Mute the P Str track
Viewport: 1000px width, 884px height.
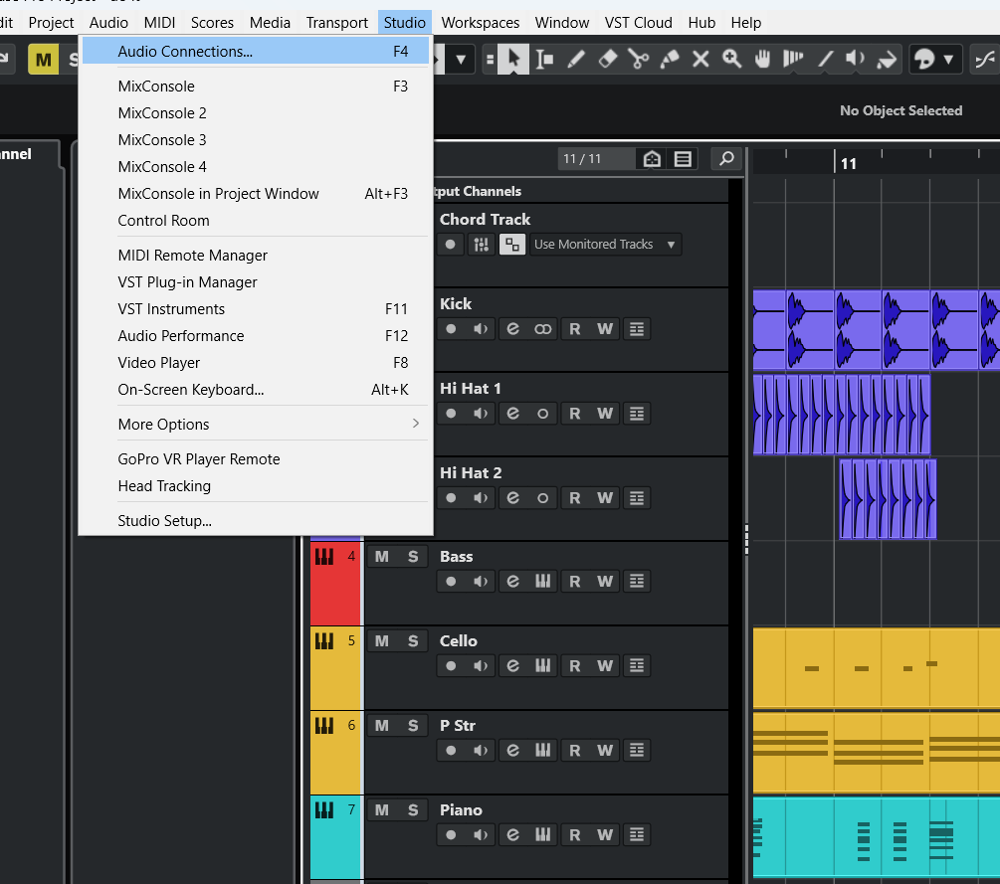(x=382, y=725)
